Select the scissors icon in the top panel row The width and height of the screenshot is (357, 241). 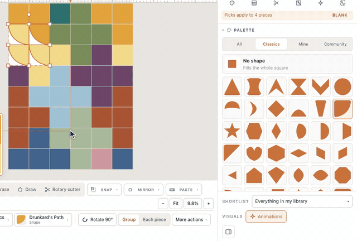(276, 3)
